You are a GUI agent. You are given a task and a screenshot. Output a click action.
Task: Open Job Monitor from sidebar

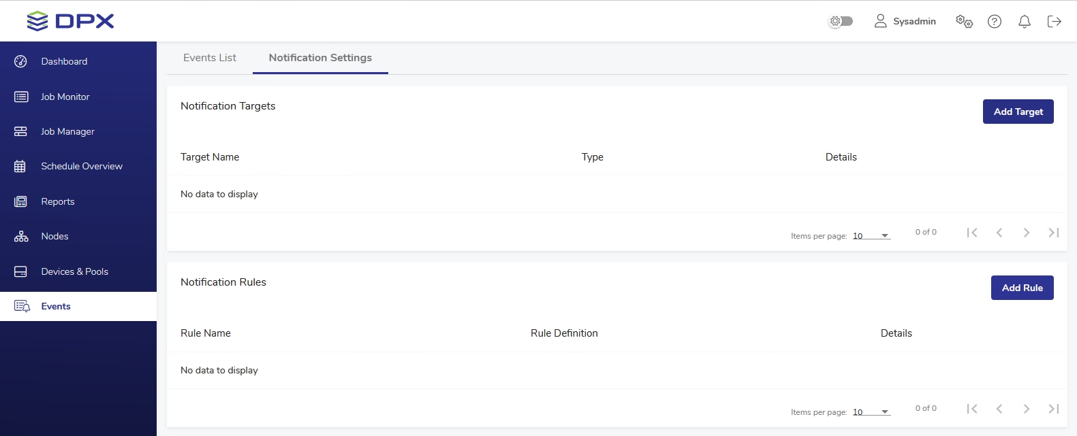[x=65, y=97]
